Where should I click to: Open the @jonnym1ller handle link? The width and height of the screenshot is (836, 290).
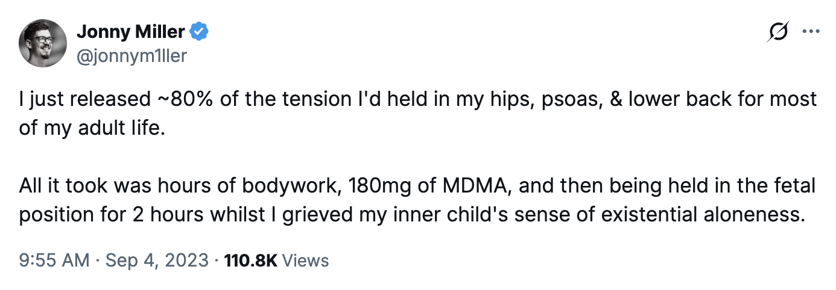click(132, 56)
